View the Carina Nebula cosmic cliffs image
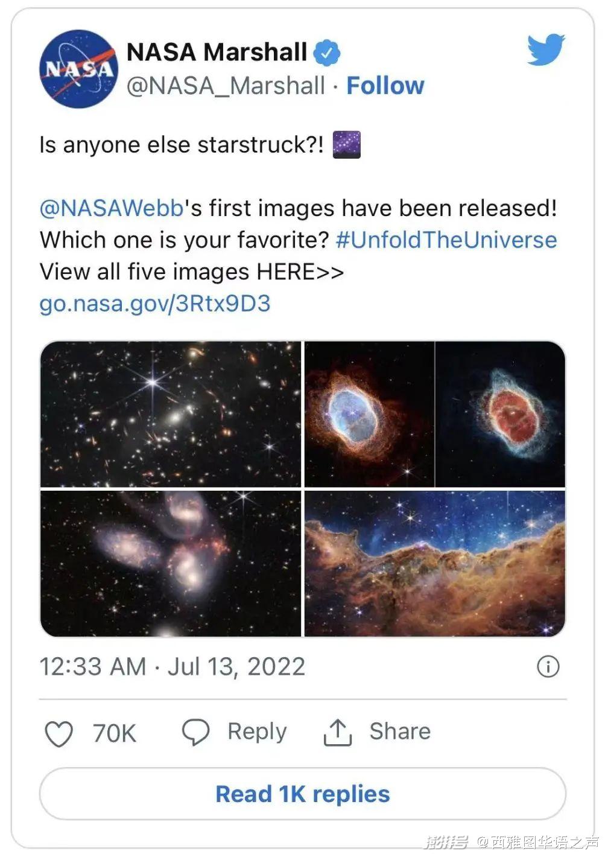Screen dimensions: 608x854 434,563
